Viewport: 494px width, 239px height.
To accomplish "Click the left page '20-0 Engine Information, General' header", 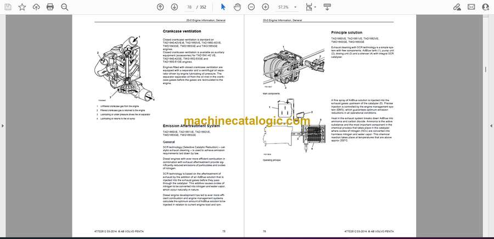I will point(206,20).
